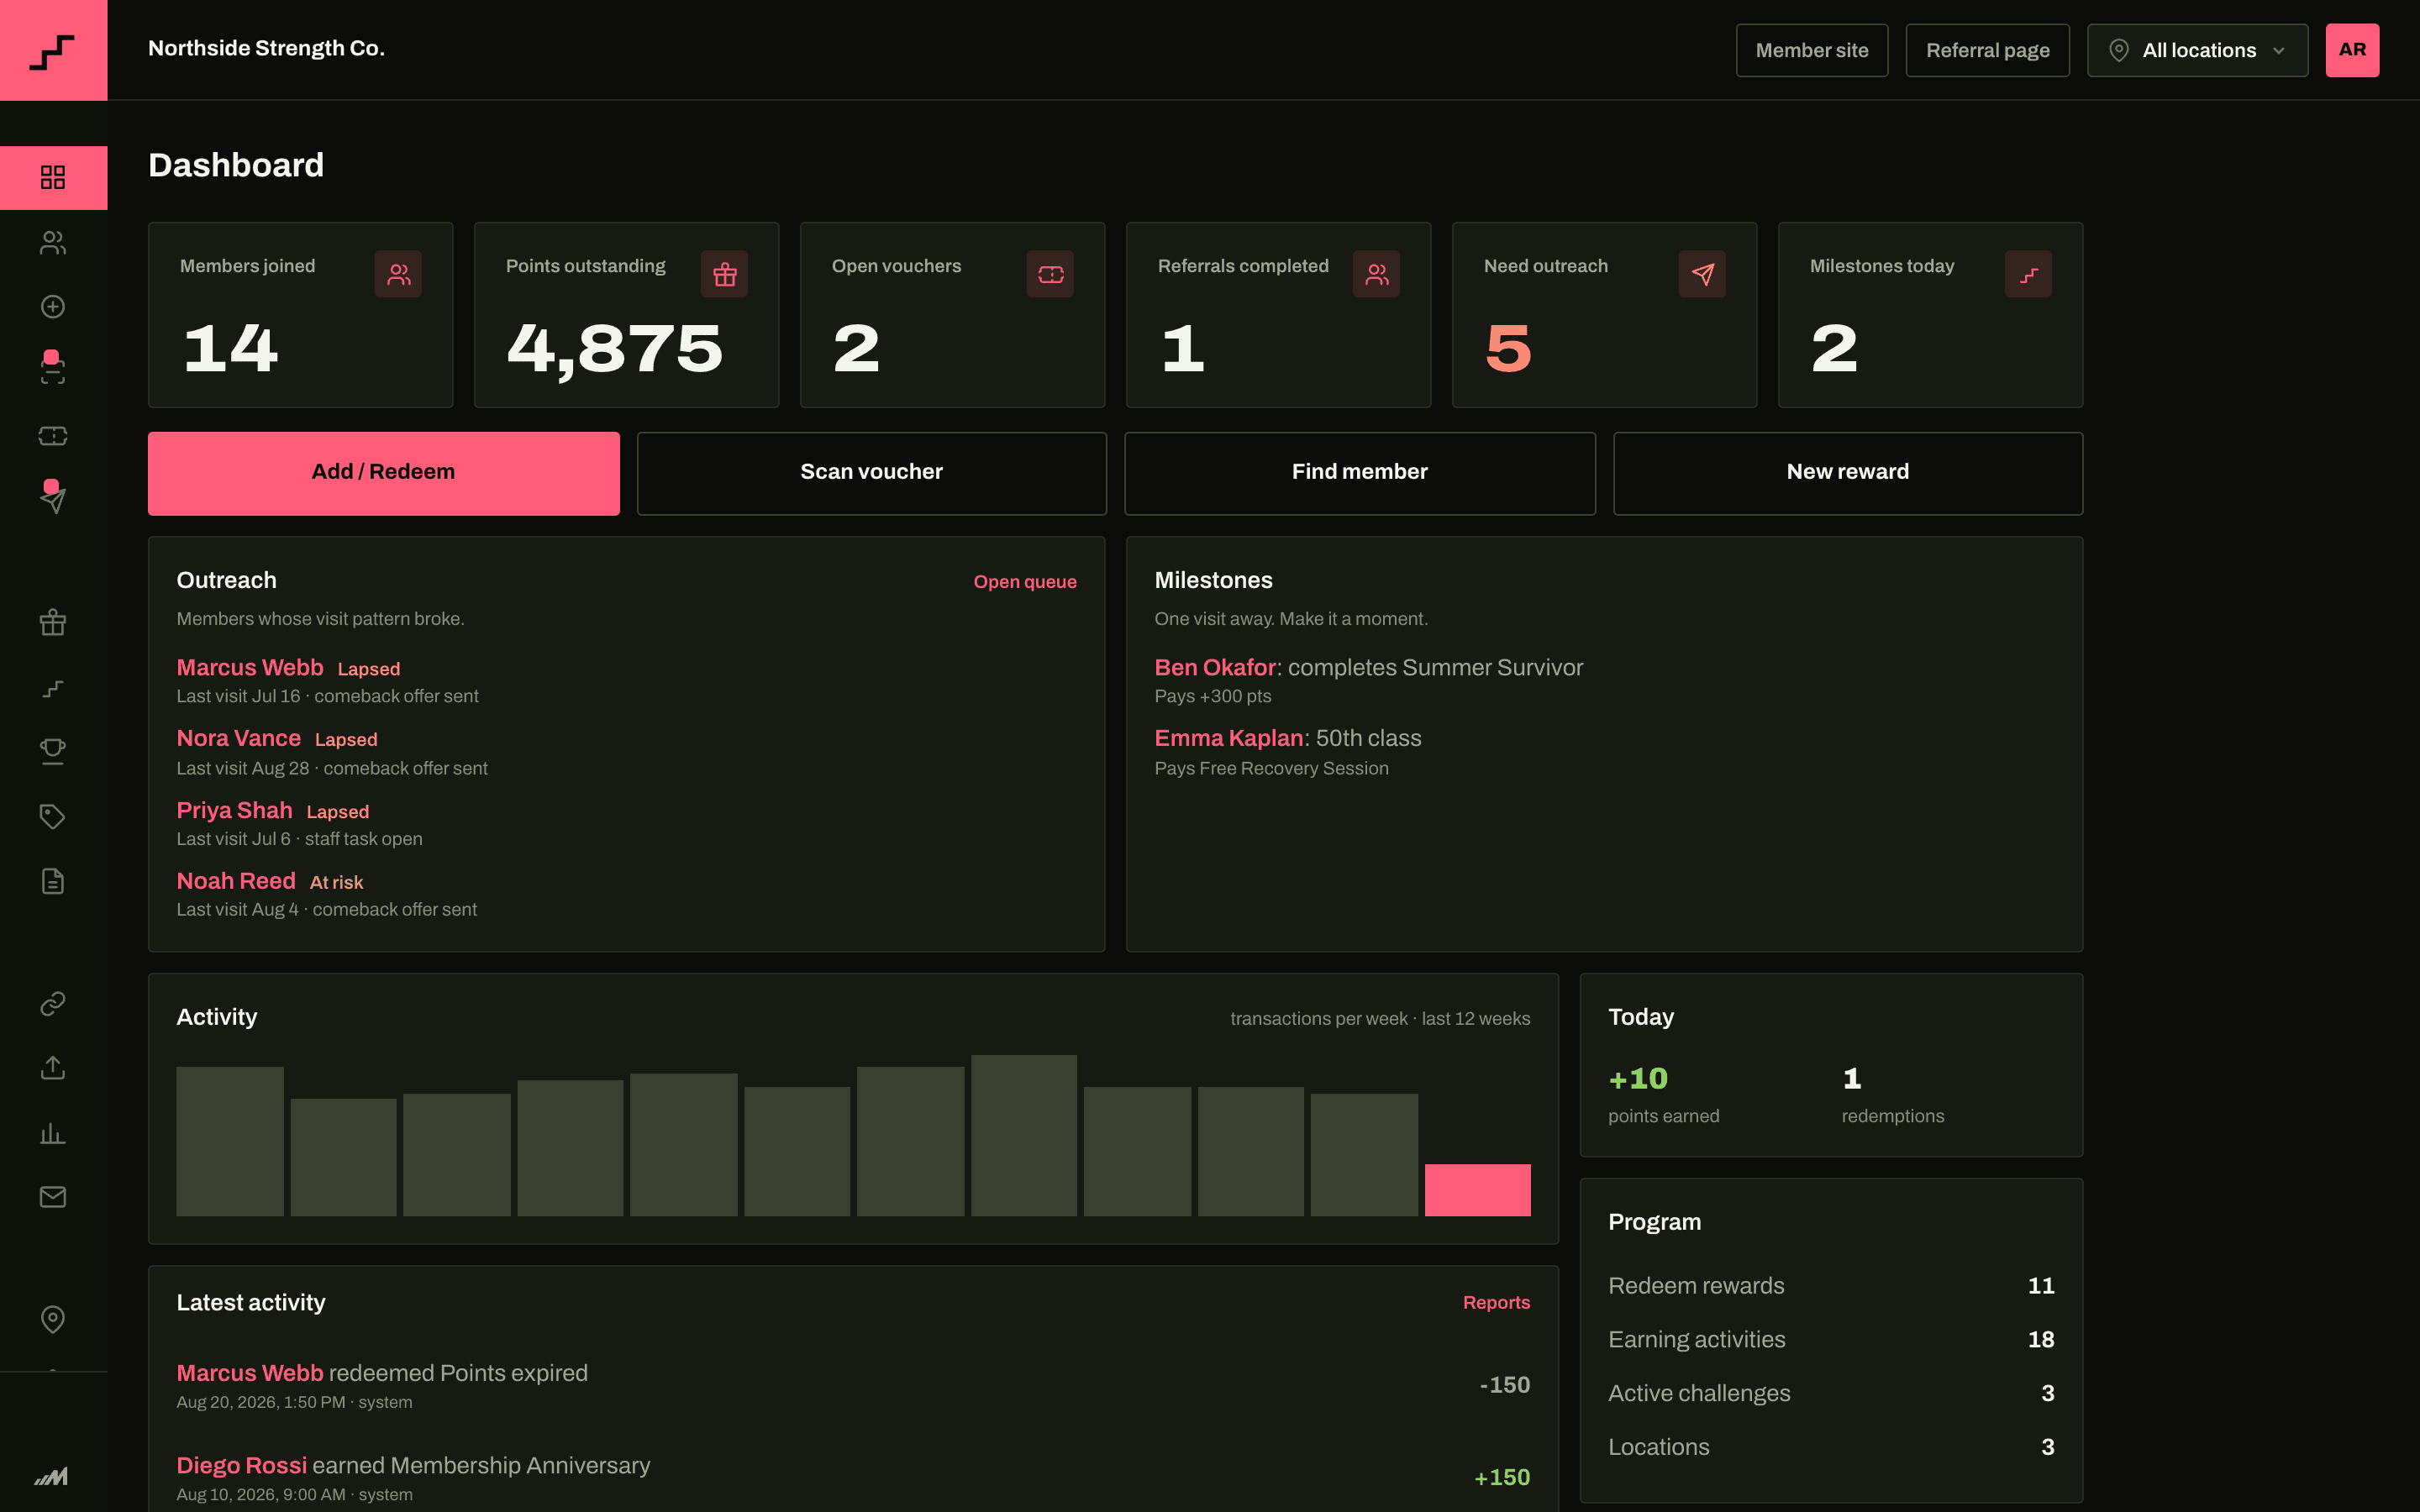Open the outreach paper-plane icon in sidebar
The height and width of the screenshot is (1512, 2420).
point(53,499)
